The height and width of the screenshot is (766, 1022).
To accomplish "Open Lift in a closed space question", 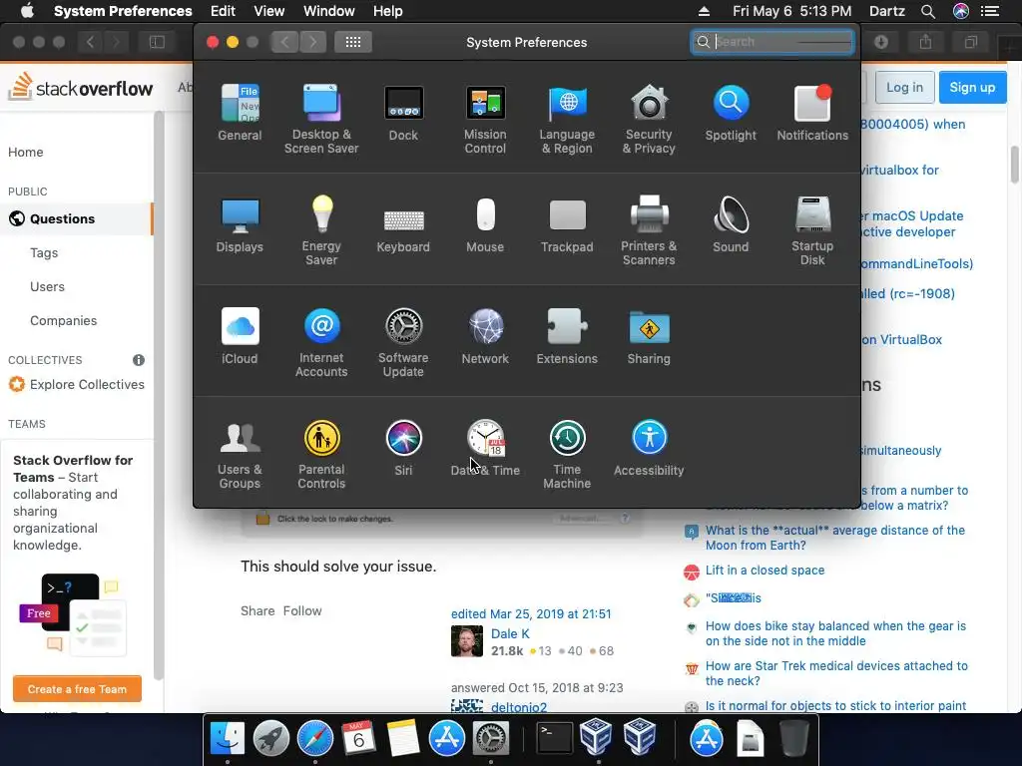I will point(765,570).
